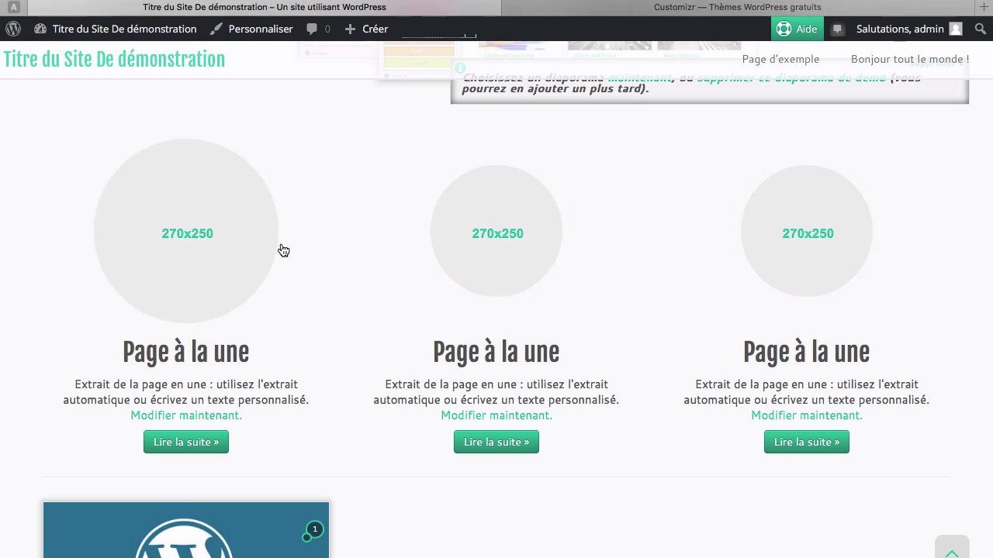
Task: Click the info icon on slider notice
Action: [460, 68]
